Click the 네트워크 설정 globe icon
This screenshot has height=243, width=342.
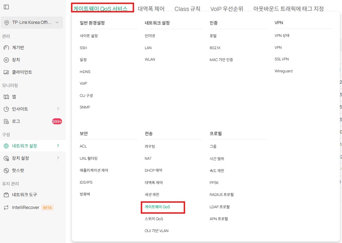point(6,145)
